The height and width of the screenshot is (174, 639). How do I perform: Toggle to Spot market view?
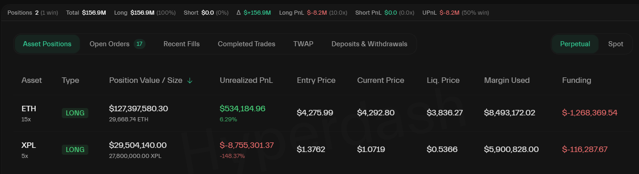click(616, 44)
